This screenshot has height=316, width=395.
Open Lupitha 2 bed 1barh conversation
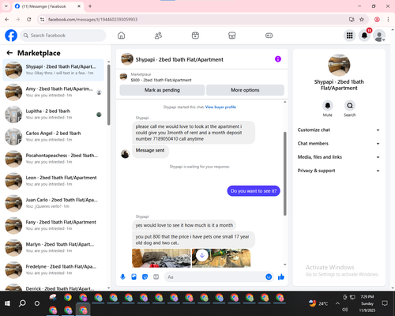[x=54, y=115]
